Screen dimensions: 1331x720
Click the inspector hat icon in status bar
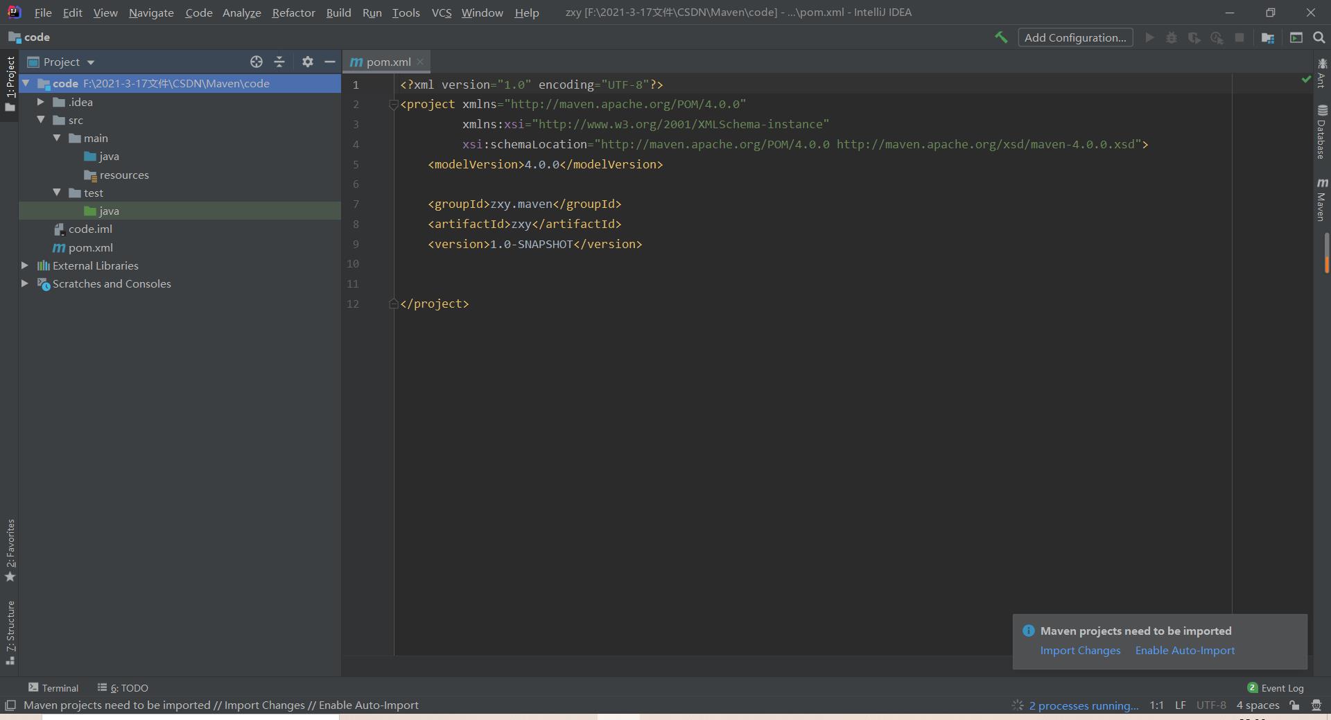click(x=1316, y=705)
